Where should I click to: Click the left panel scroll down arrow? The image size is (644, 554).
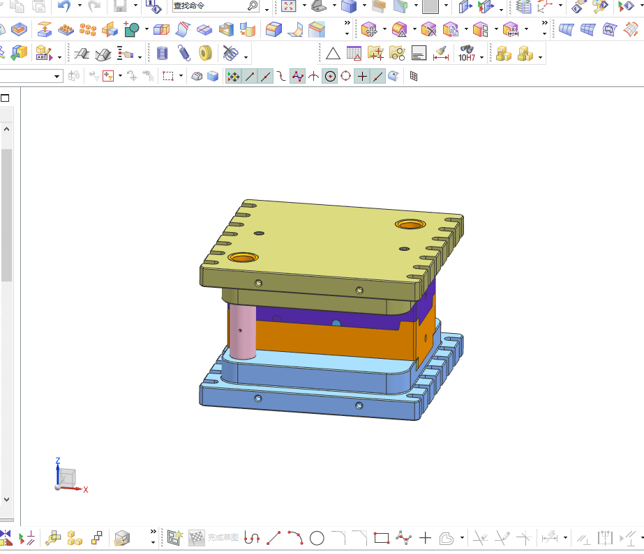click(6, 500)
